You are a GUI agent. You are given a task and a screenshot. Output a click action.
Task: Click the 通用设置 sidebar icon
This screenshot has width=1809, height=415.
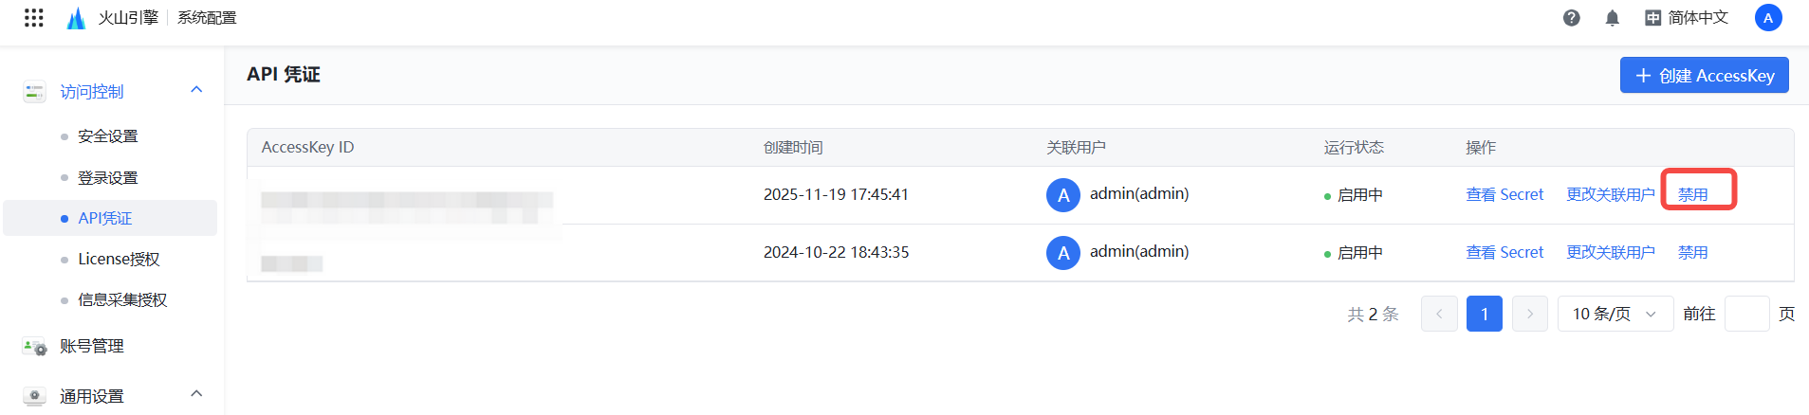tap(35, 396)
